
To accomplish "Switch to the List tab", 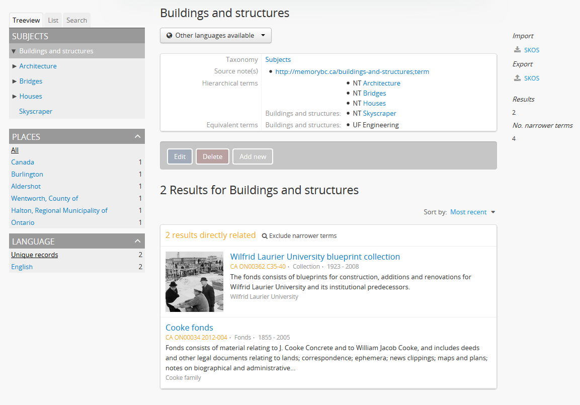I will coord(52,20).
